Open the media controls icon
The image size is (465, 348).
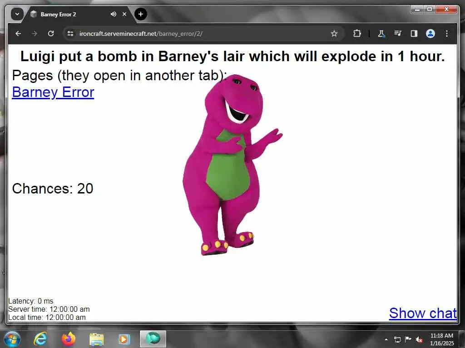(398, 34)
